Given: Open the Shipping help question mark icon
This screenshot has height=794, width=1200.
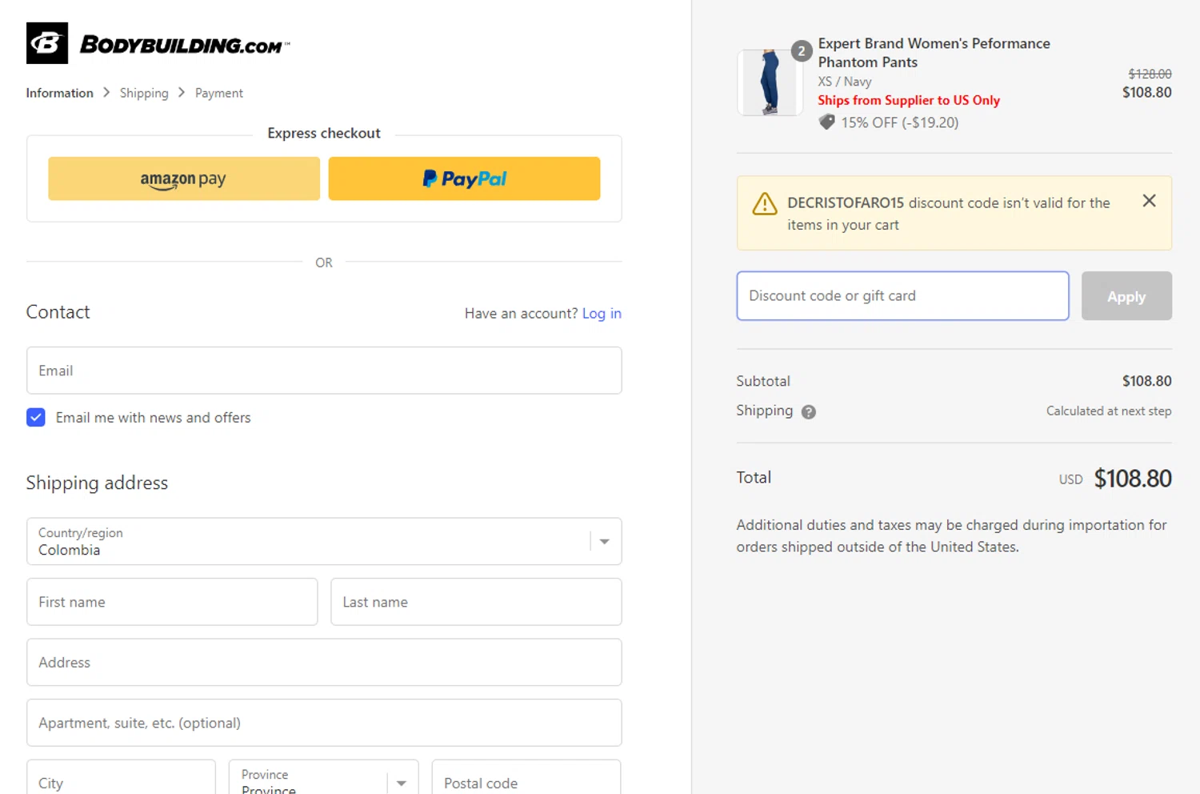Looking at the screenshot, I should point(809,412).
